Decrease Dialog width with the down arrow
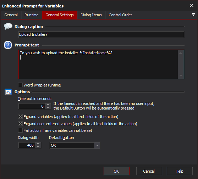Viewport: 198px width, 179px height. (38, 147)
